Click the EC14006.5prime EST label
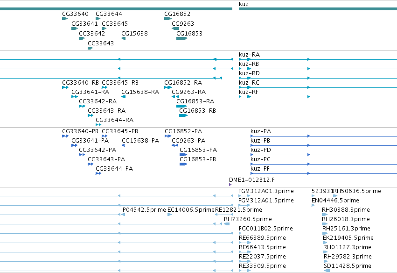This screenshot has width=397, height=273. [191, 210]
